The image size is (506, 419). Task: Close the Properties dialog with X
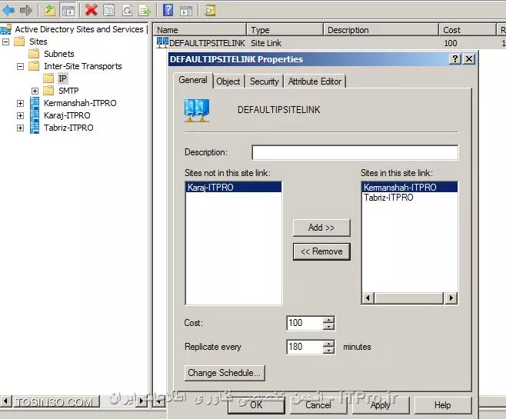[469, 59]
